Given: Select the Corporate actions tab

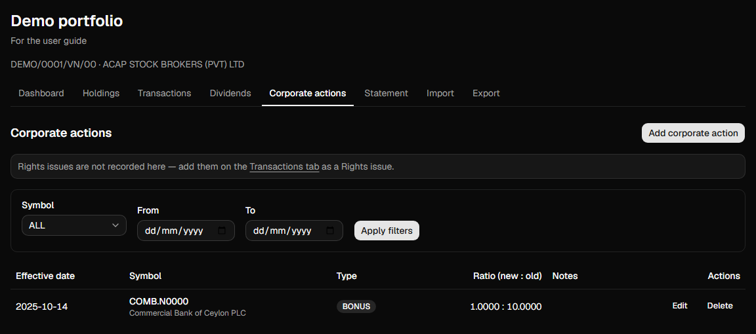Looking at the screenshot, I should pos(308,94).
